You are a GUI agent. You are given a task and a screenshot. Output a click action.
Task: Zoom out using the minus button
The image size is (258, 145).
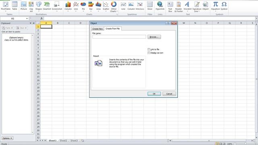click(235, 144)
